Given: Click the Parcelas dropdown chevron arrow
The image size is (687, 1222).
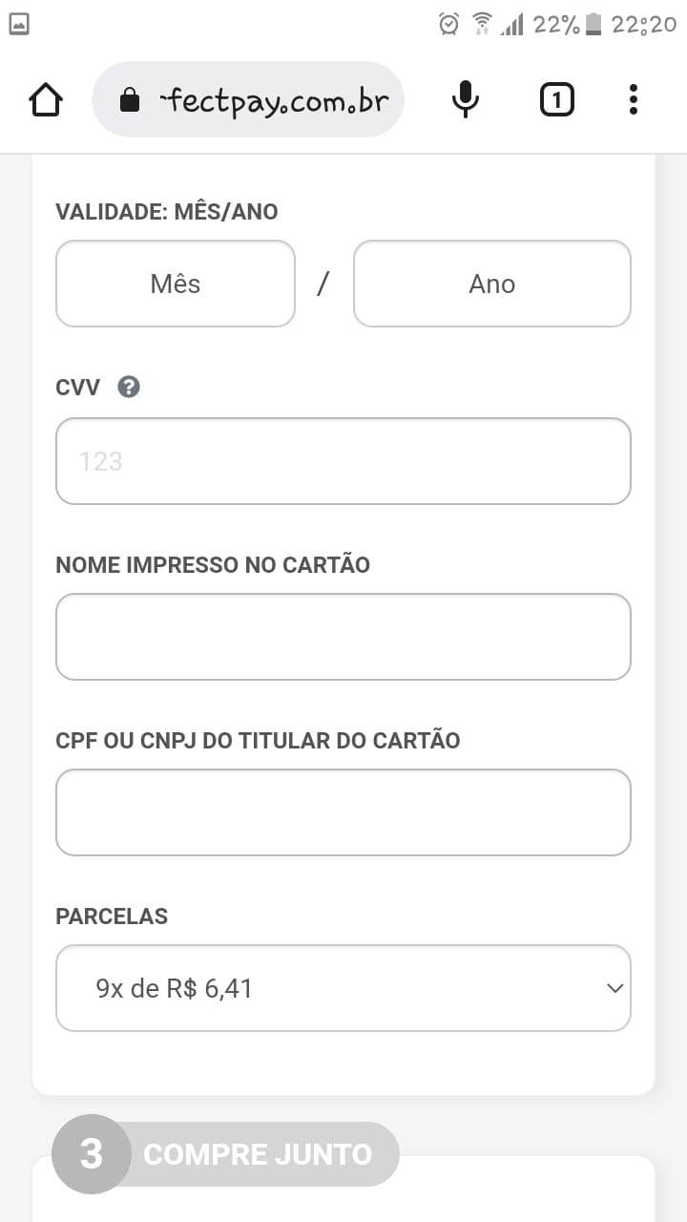Looking at the screenshot, I should click(x=614, y=988).
